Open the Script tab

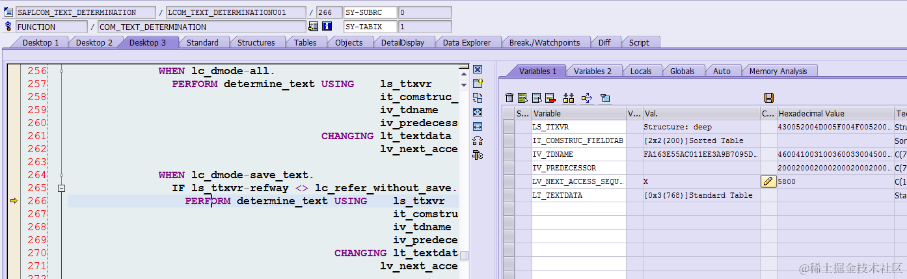(639, 42)
